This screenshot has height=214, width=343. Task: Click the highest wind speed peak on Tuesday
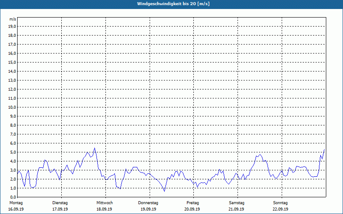(94, 148)
